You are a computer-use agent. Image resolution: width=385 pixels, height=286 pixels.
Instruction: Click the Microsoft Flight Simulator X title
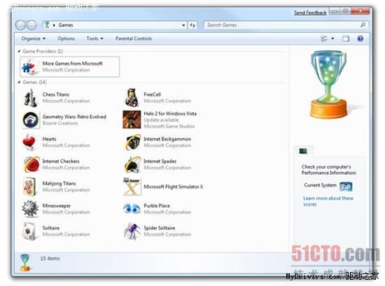click(x=174, y=187)
